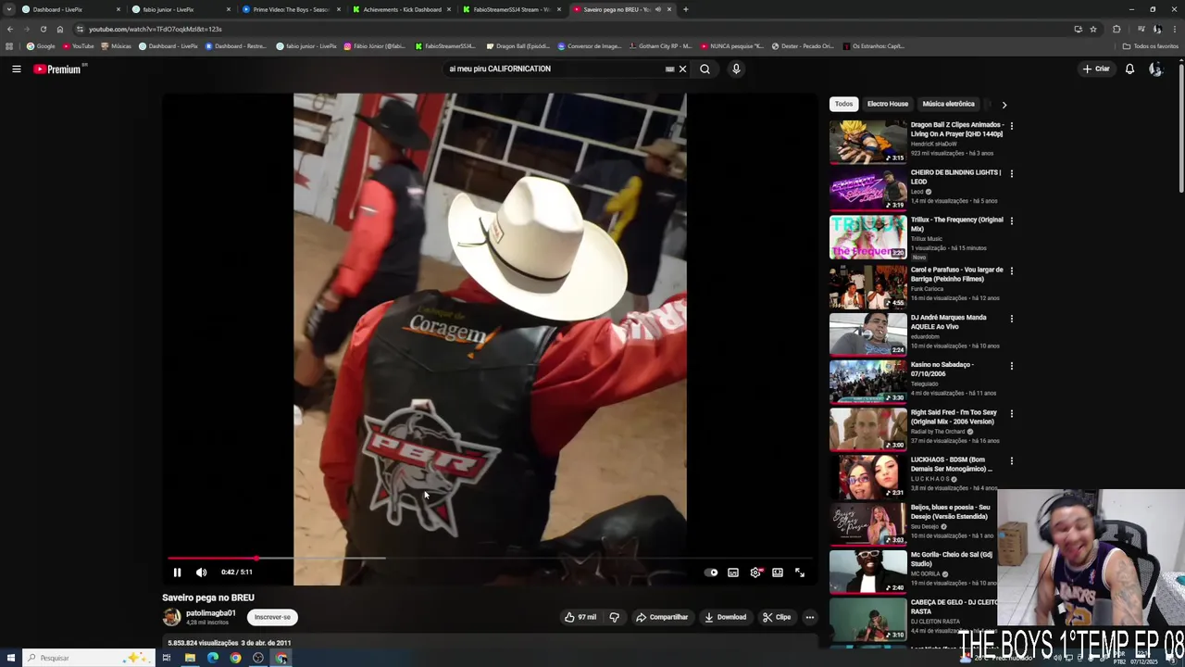Open patolimagba01 channel avatar
Viewport: 1185px width, 667px height.
(x=171, y=617)
